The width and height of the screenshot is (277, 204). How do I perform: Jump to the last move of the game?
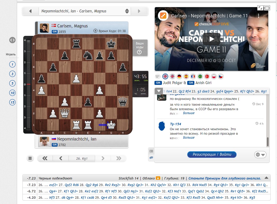tap(119, 158)
